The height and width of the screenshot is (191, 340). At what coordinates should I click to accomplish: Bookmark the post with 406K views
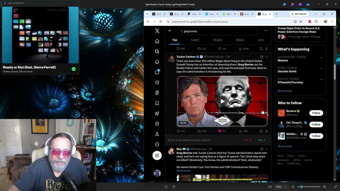click(x=261, y=49)
